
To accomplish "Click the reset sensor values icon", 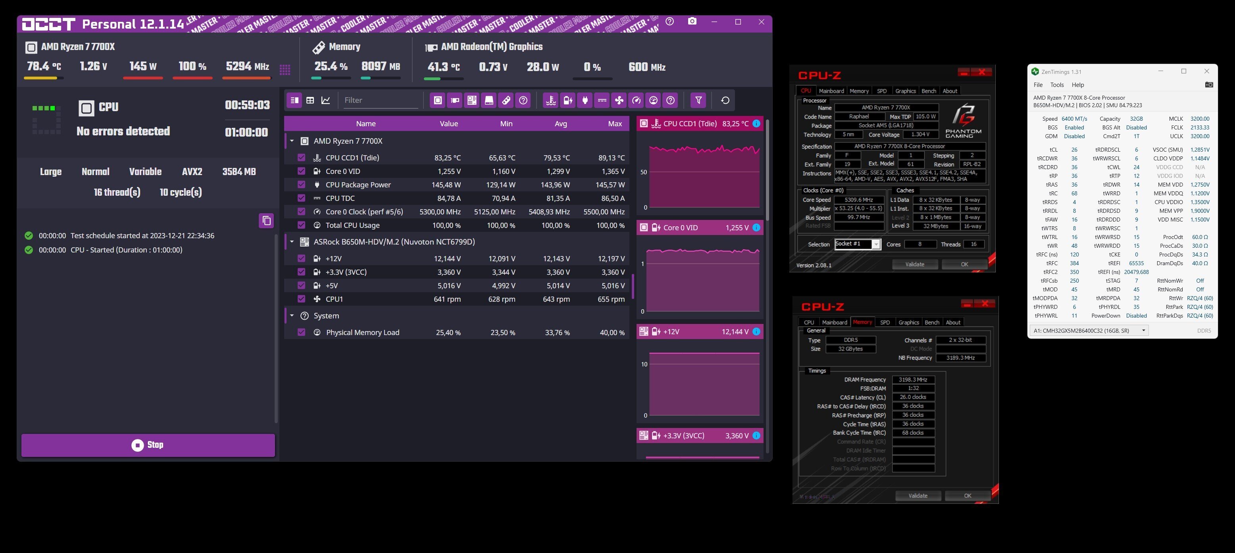I will point(725,100).
